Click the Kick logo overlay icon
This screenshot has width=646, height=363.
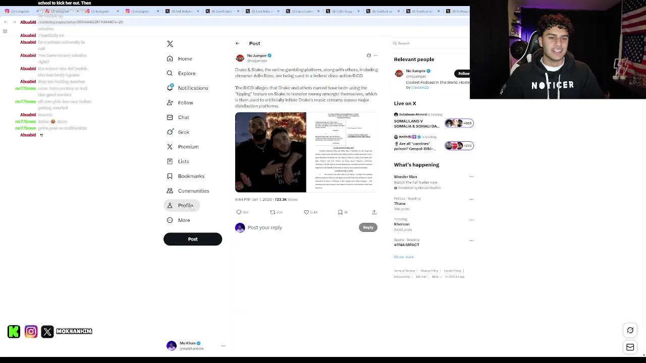[14, 331]
